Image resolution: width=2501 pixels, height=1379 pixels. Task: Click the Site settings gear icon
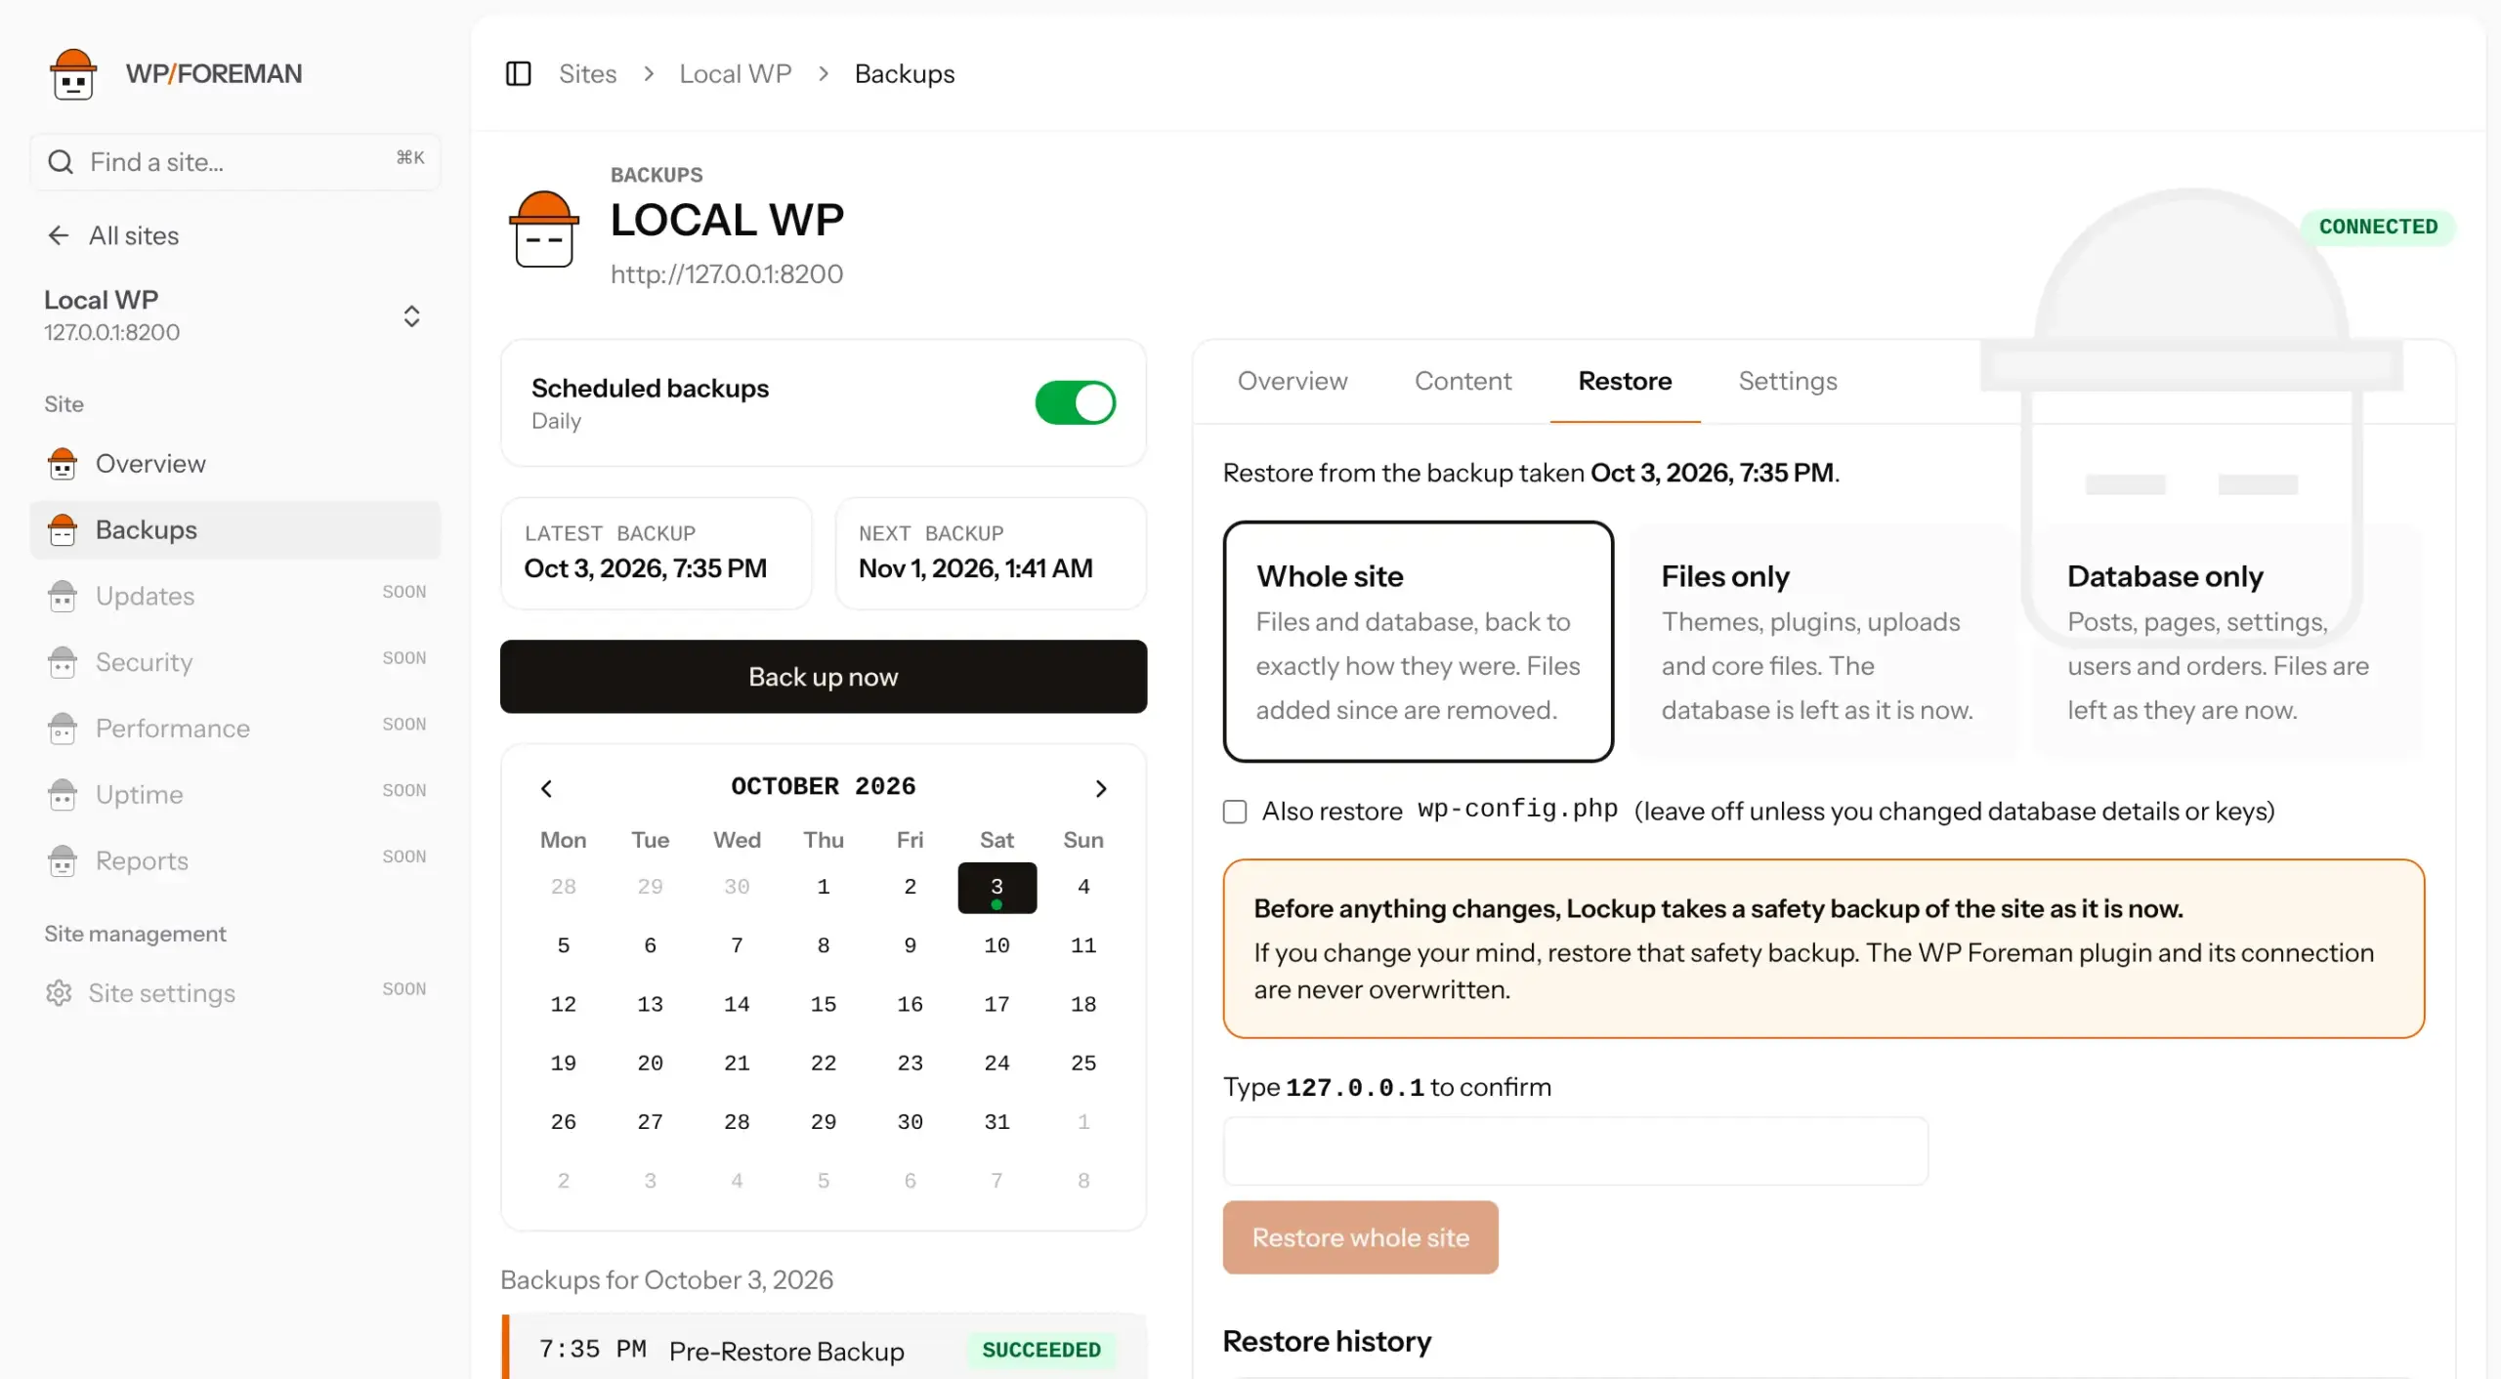59,993
